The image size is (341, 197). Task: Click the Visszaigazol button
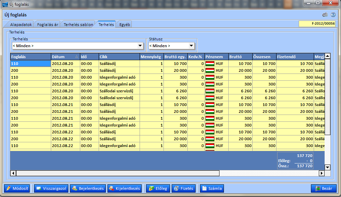tap(51, 188)
